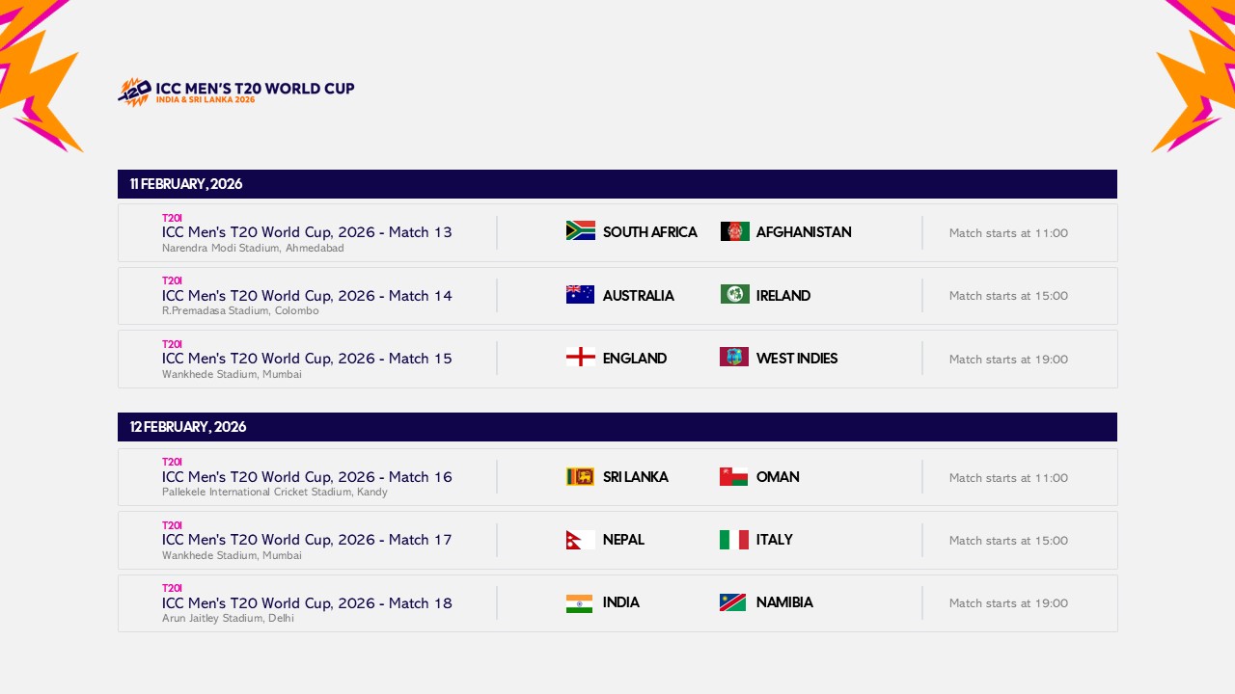Select the Australia flag icon
1235x694 pixels.
point(580,295)
